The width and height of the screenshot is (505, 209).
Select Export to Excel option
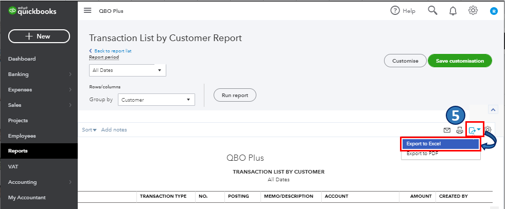(440, 144)
